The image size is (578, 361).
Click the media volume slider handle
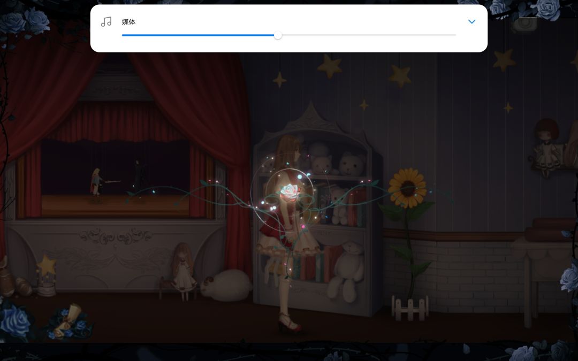coord(278,35)
